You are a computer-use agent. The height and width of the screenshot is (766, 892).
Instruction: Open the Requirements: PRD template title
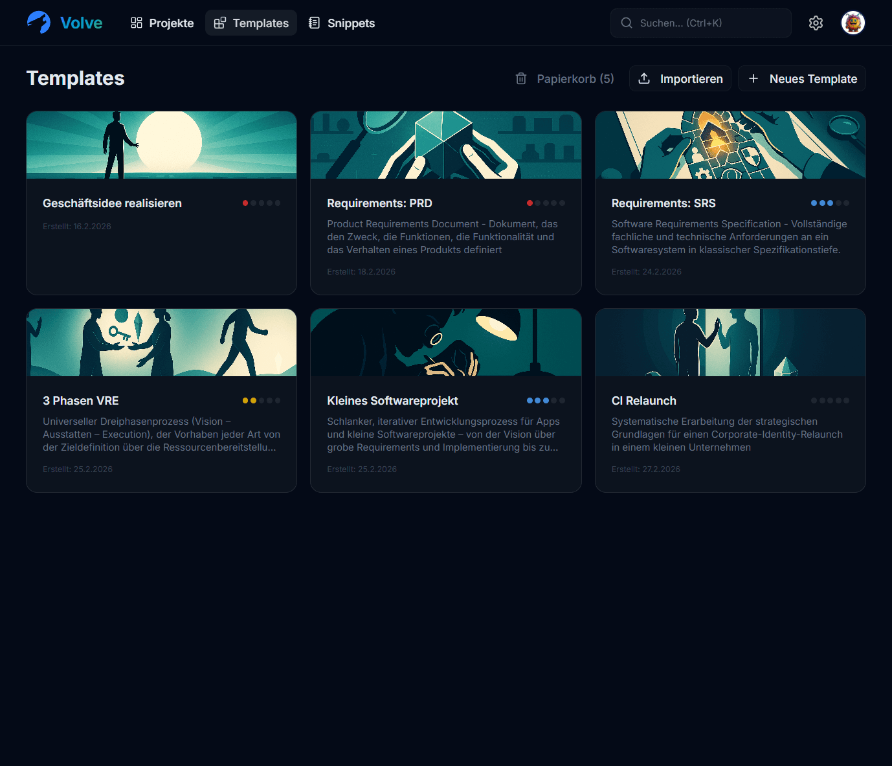click(x=379, y=203)
